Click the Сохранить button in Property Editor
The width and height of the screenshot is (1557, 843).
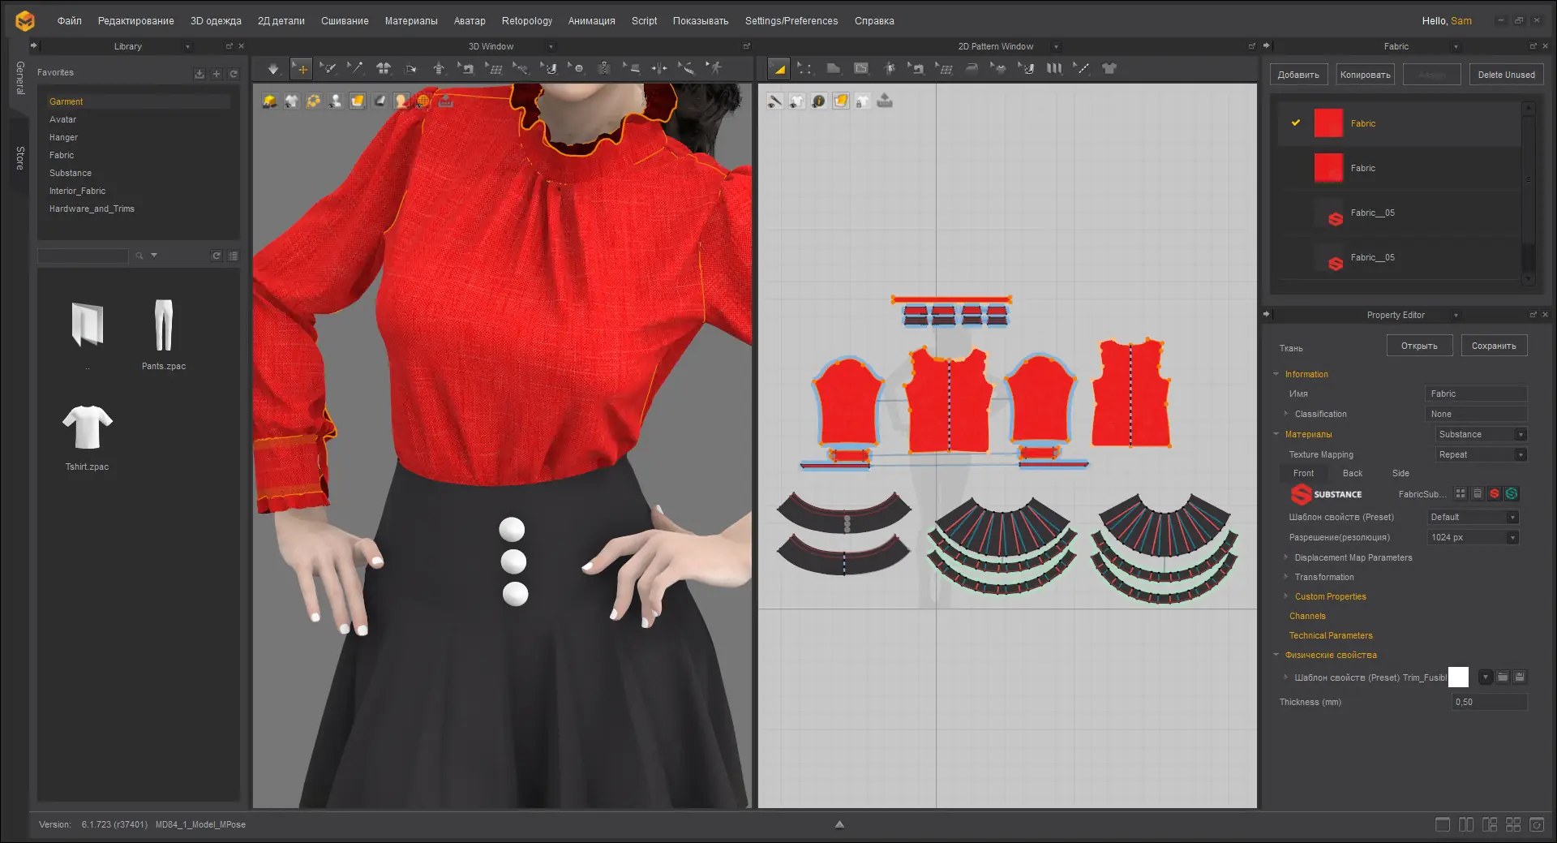pos(1494,346)
